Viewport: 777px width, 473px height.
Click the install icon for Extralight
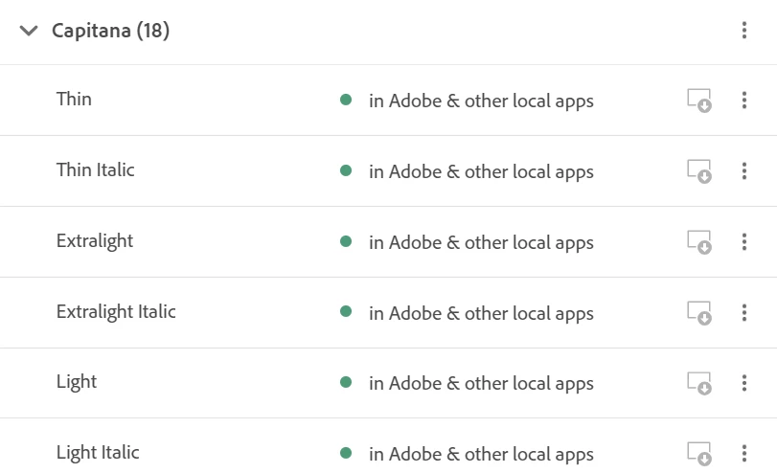pyautogui.click(x=699, y=242)
